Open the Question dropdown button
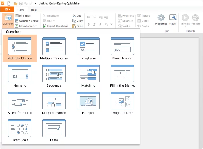 point(8,20)
